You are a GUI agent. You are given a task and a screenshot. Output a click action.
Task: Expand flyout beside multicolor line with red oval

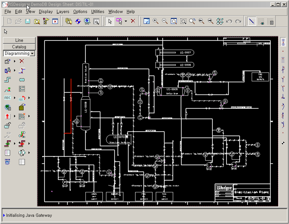[x=29, y=144]
